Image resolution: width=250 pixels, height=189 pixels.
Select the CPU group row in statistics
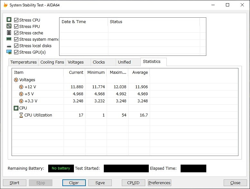23,108
